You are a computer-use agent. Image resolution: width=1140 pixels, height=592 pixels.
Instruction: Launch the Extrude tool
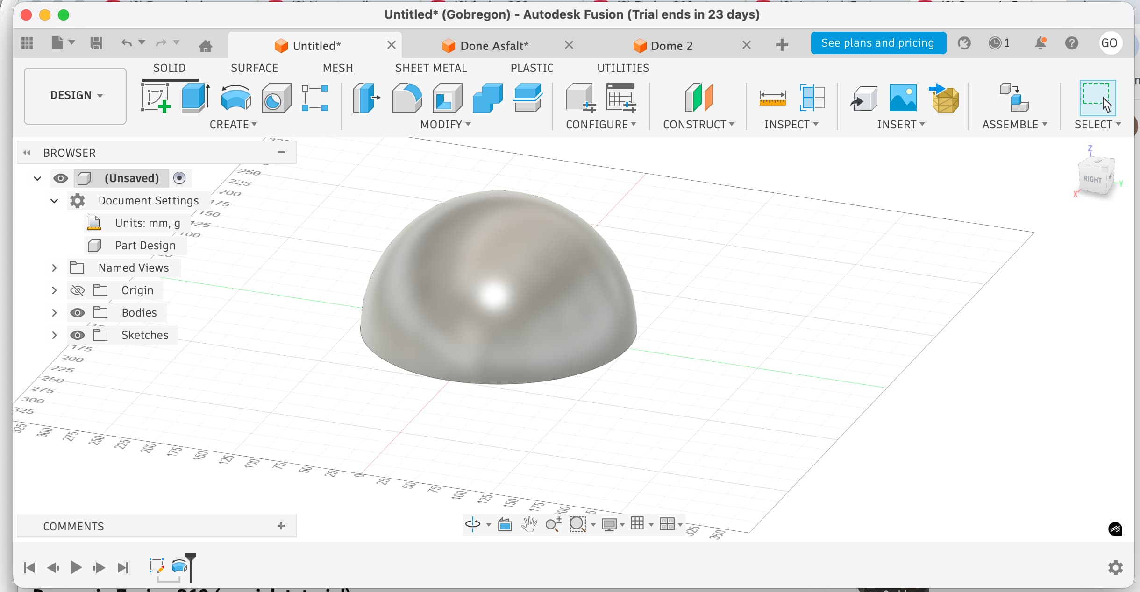click(195, 97)
